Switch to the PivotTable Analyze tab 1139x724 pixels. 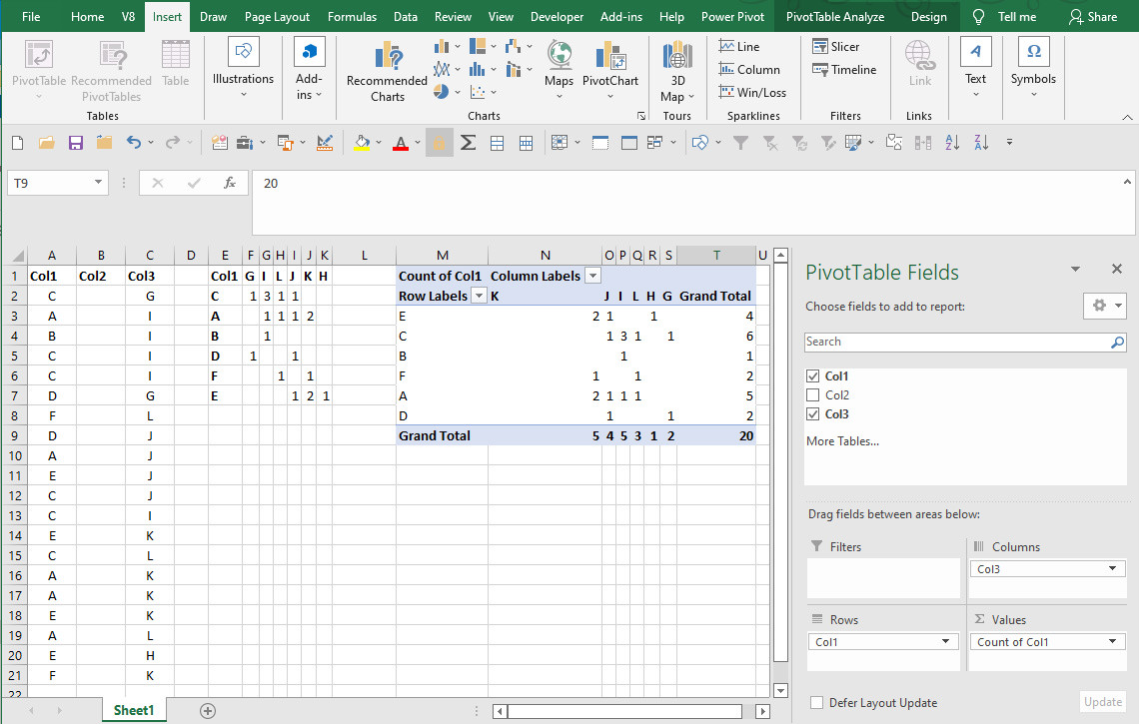[835, 17]
